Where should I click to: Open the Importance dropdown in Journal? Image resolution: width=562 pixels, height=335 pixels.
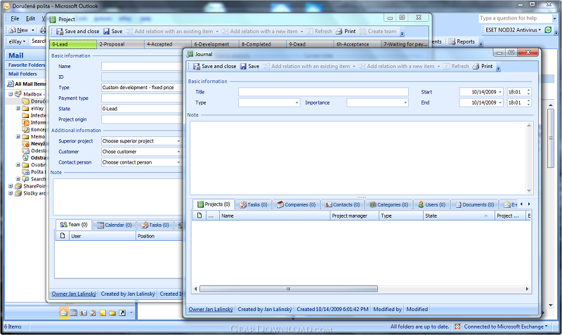tap(405, 103)
